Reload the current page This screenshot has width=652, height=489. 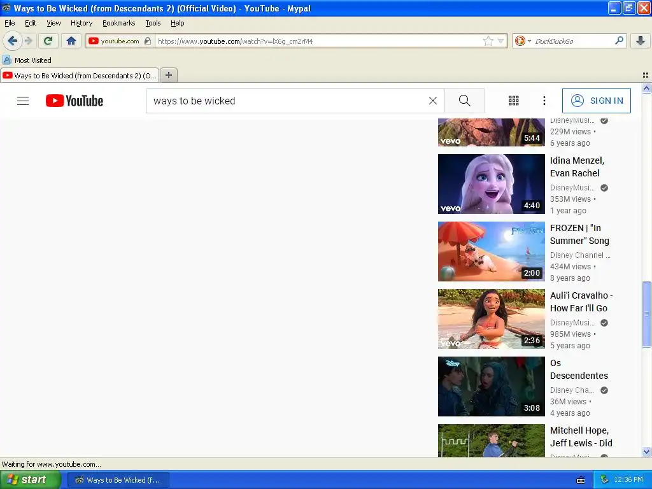pos(48,41)
